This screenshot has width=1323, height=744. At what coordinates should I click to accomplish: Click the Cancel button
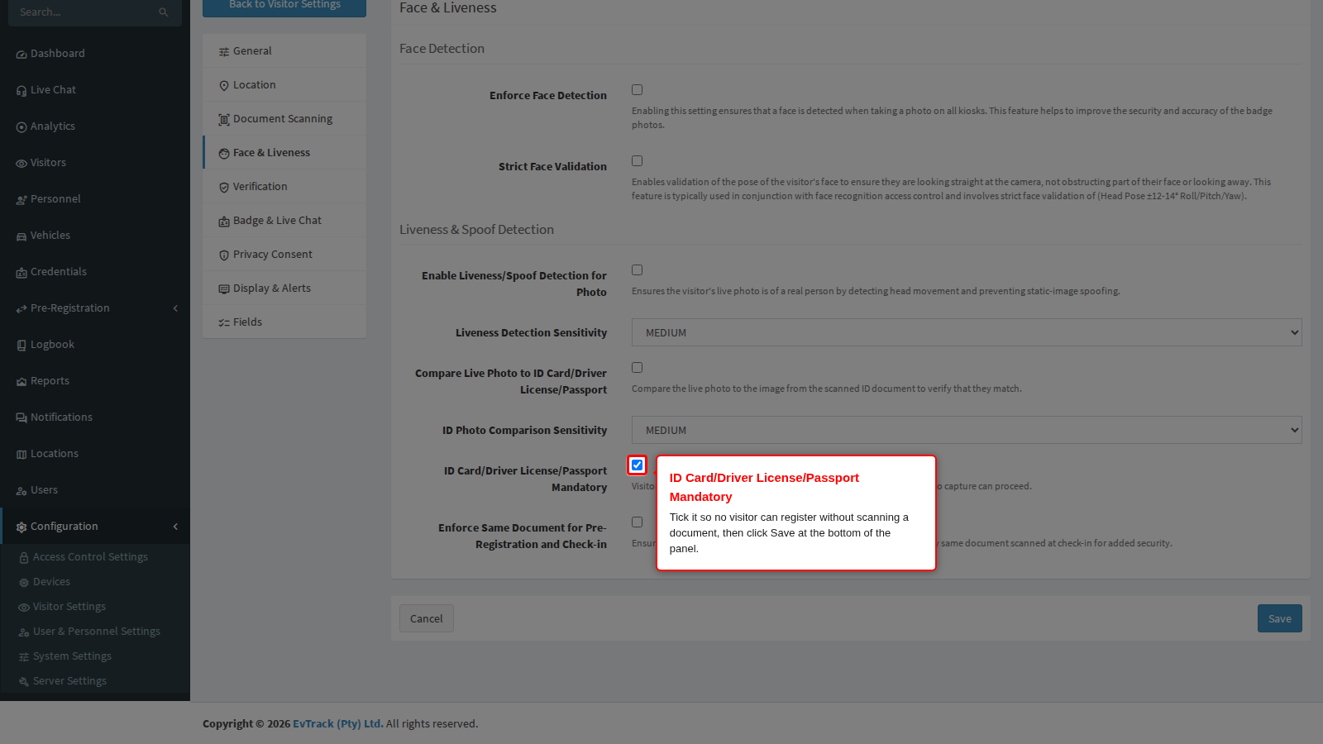(426, 618)
